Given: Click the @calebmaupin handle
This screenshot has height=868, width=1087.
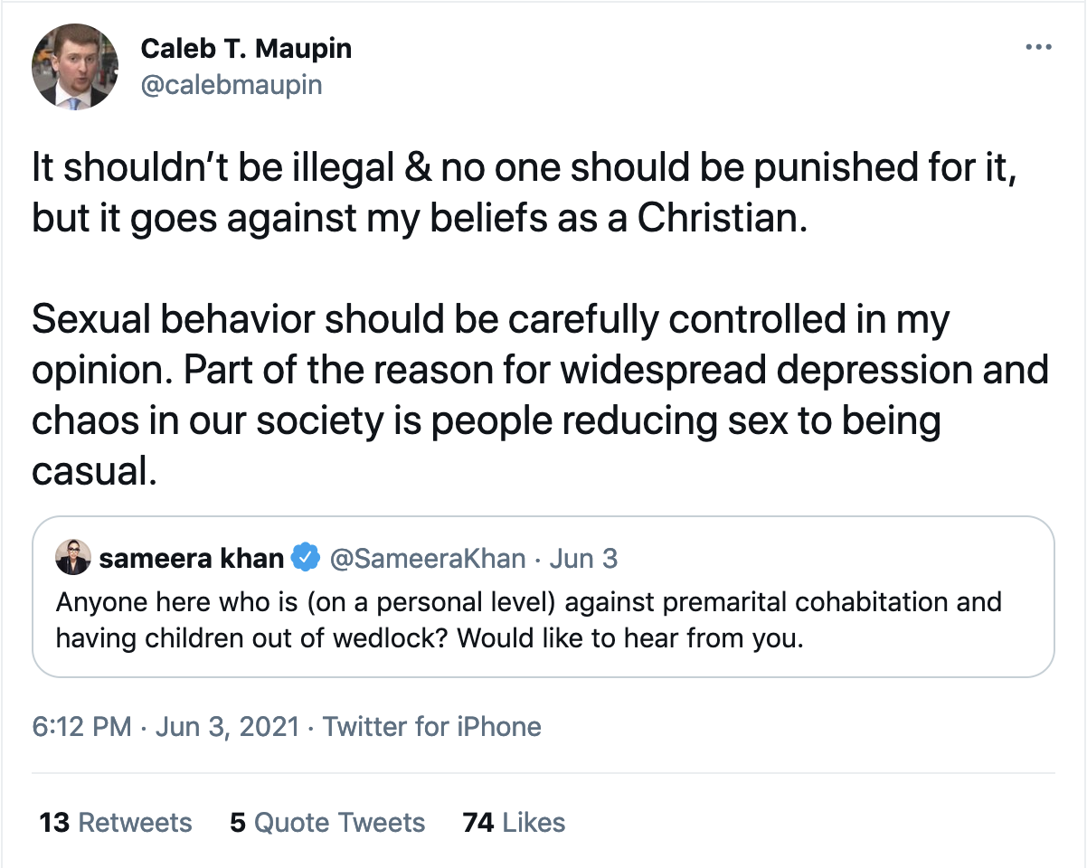Looking at the screenshot, I should click(x=232, y=85).
